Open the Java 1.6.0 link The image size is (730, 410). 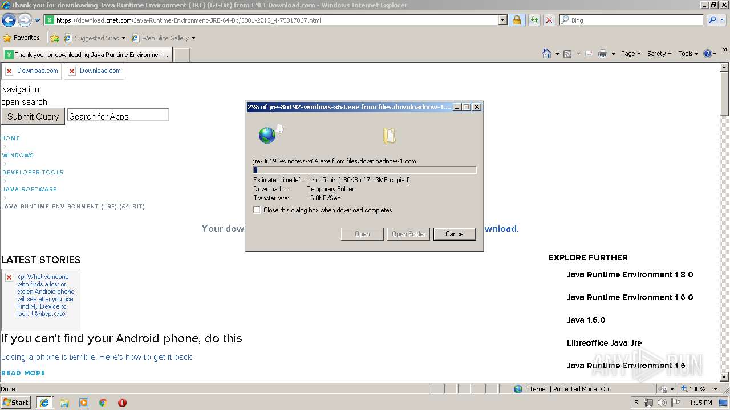click(x=586, y=320)
